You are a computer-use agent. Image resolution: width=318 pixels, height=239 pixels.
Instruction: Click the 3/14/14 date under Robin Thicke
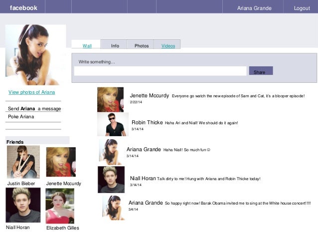click(x=138, y=129)
